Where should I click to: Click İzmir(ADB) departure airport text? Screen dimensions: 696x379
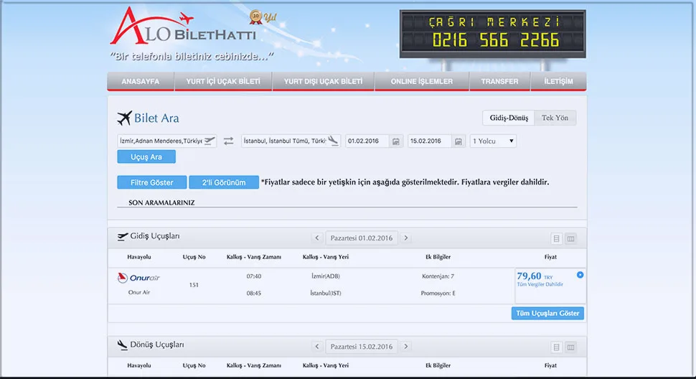(x=326, y=276)
